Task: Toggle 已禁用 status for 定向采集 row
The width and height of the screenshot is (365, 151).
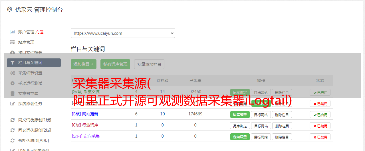Action: pyautogui.click(x=320, y=137)
